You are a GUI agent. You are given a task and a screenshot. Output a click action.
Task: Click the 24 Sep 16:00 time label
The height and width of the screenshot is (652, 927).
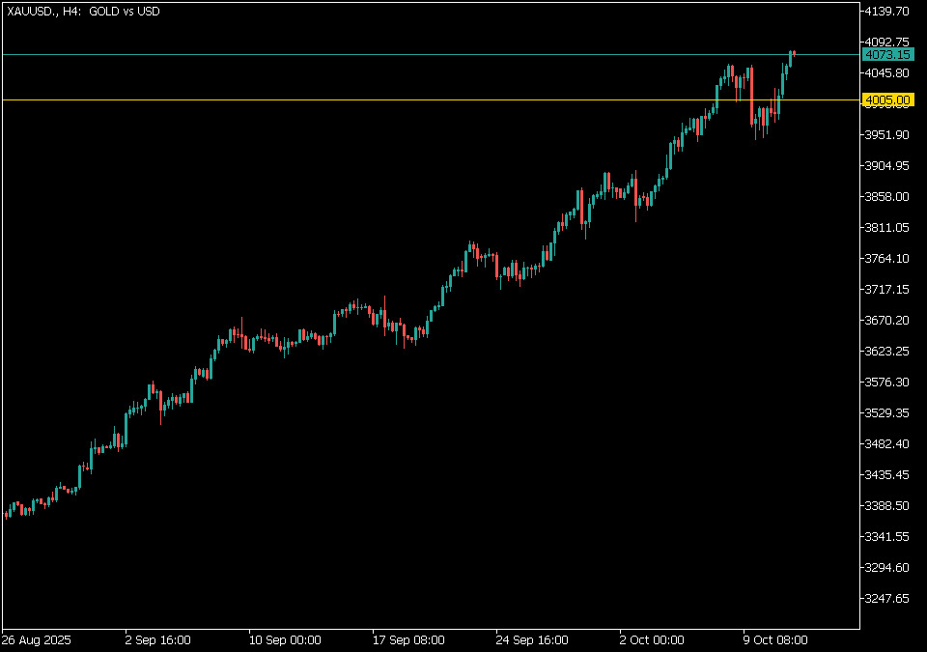(532, 639)
